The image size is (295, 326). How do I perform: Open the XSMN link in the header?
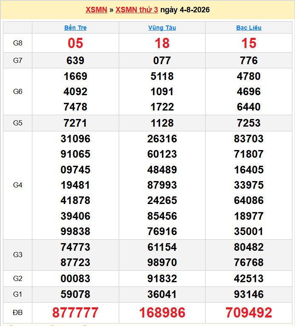(96, 10)
